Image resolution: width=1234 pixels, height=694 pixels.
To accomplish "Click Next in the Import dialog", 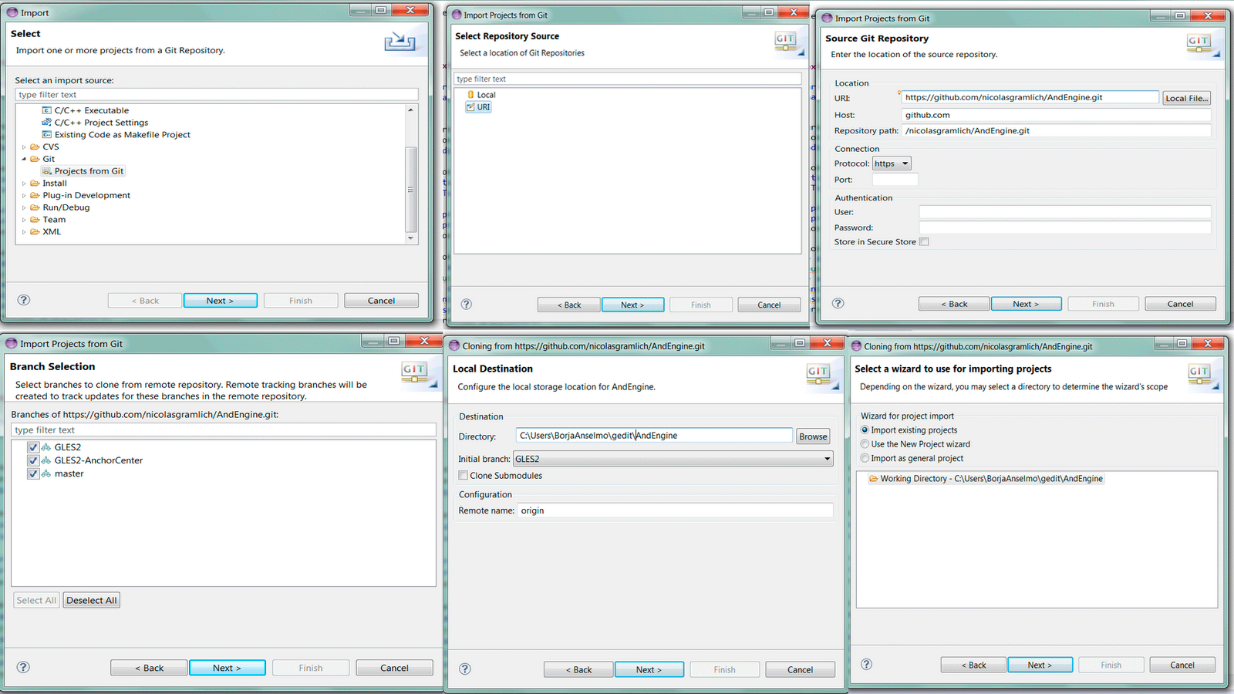I will 221,301.
